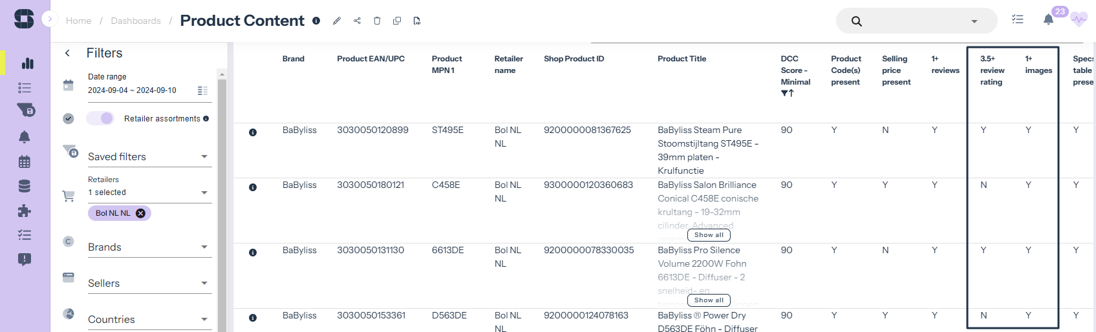Navigate to Dashboards breadcrumb

coord(136,21)
